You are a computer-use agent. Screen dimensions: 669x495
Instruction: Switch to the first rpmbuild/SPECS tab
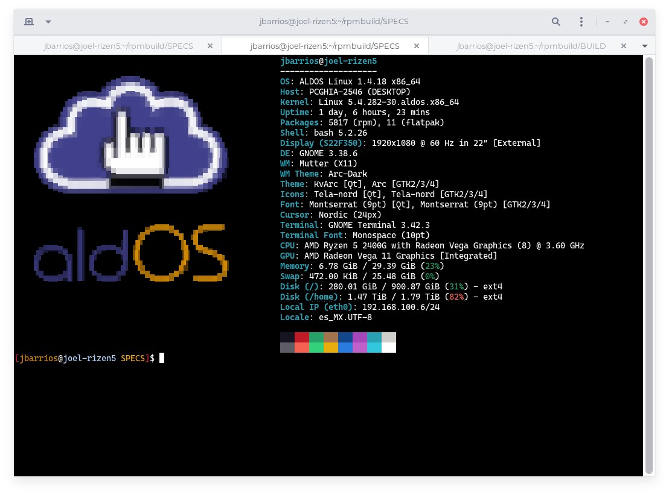point(118,46)
